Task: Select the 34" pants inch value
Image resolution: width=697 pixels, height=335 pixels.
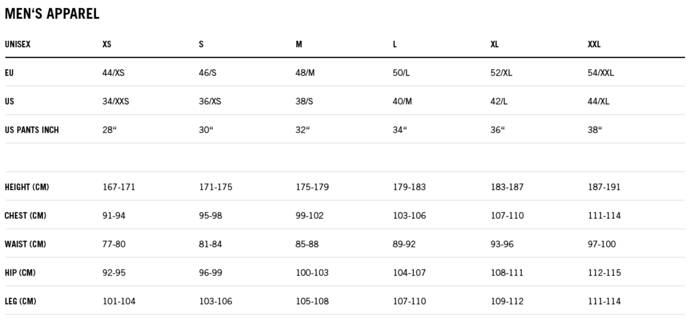Action: 399,130
